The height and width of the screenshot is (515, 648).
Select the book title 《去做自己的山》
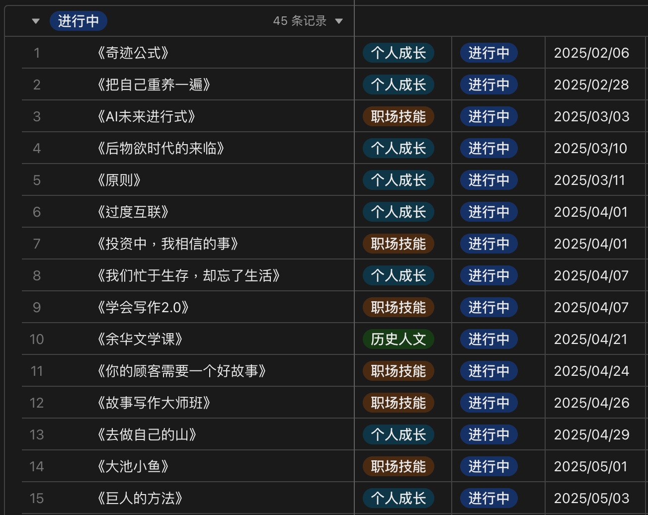point(147,434)
